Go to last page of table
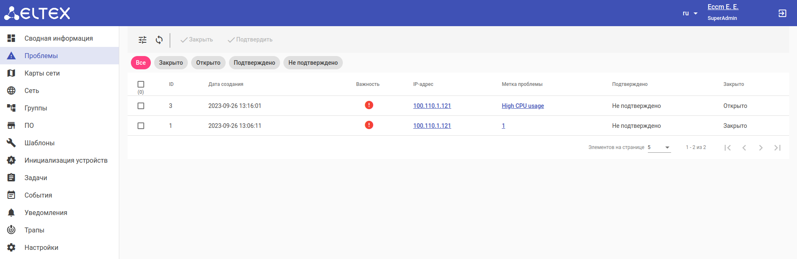 (x=777, y=148)
